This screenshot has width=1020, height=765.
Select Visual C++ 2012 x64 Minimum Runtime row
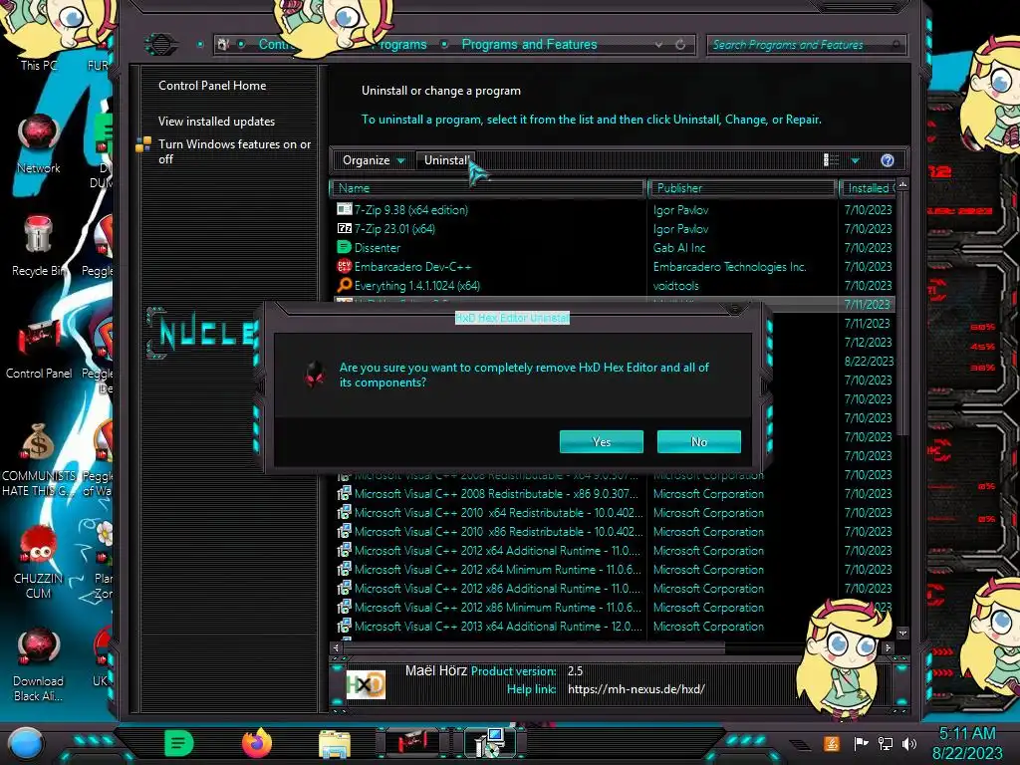click(615, 569)
